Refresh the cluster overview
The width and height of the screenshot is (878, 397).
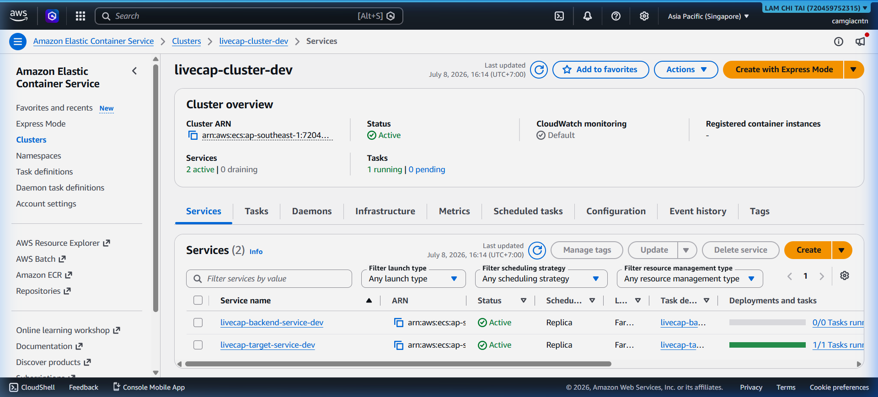[539, 70]
